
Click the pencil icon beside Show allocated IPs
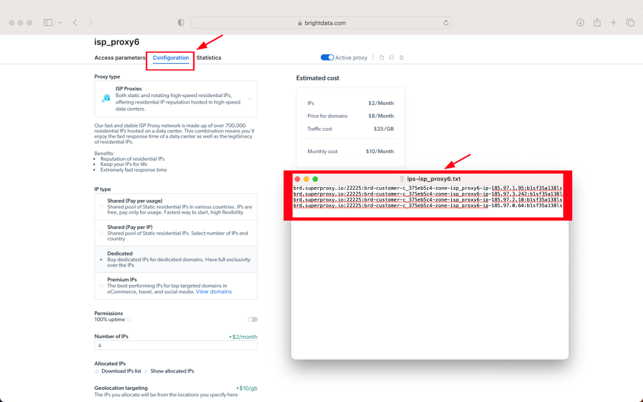[x=146, y=370]
